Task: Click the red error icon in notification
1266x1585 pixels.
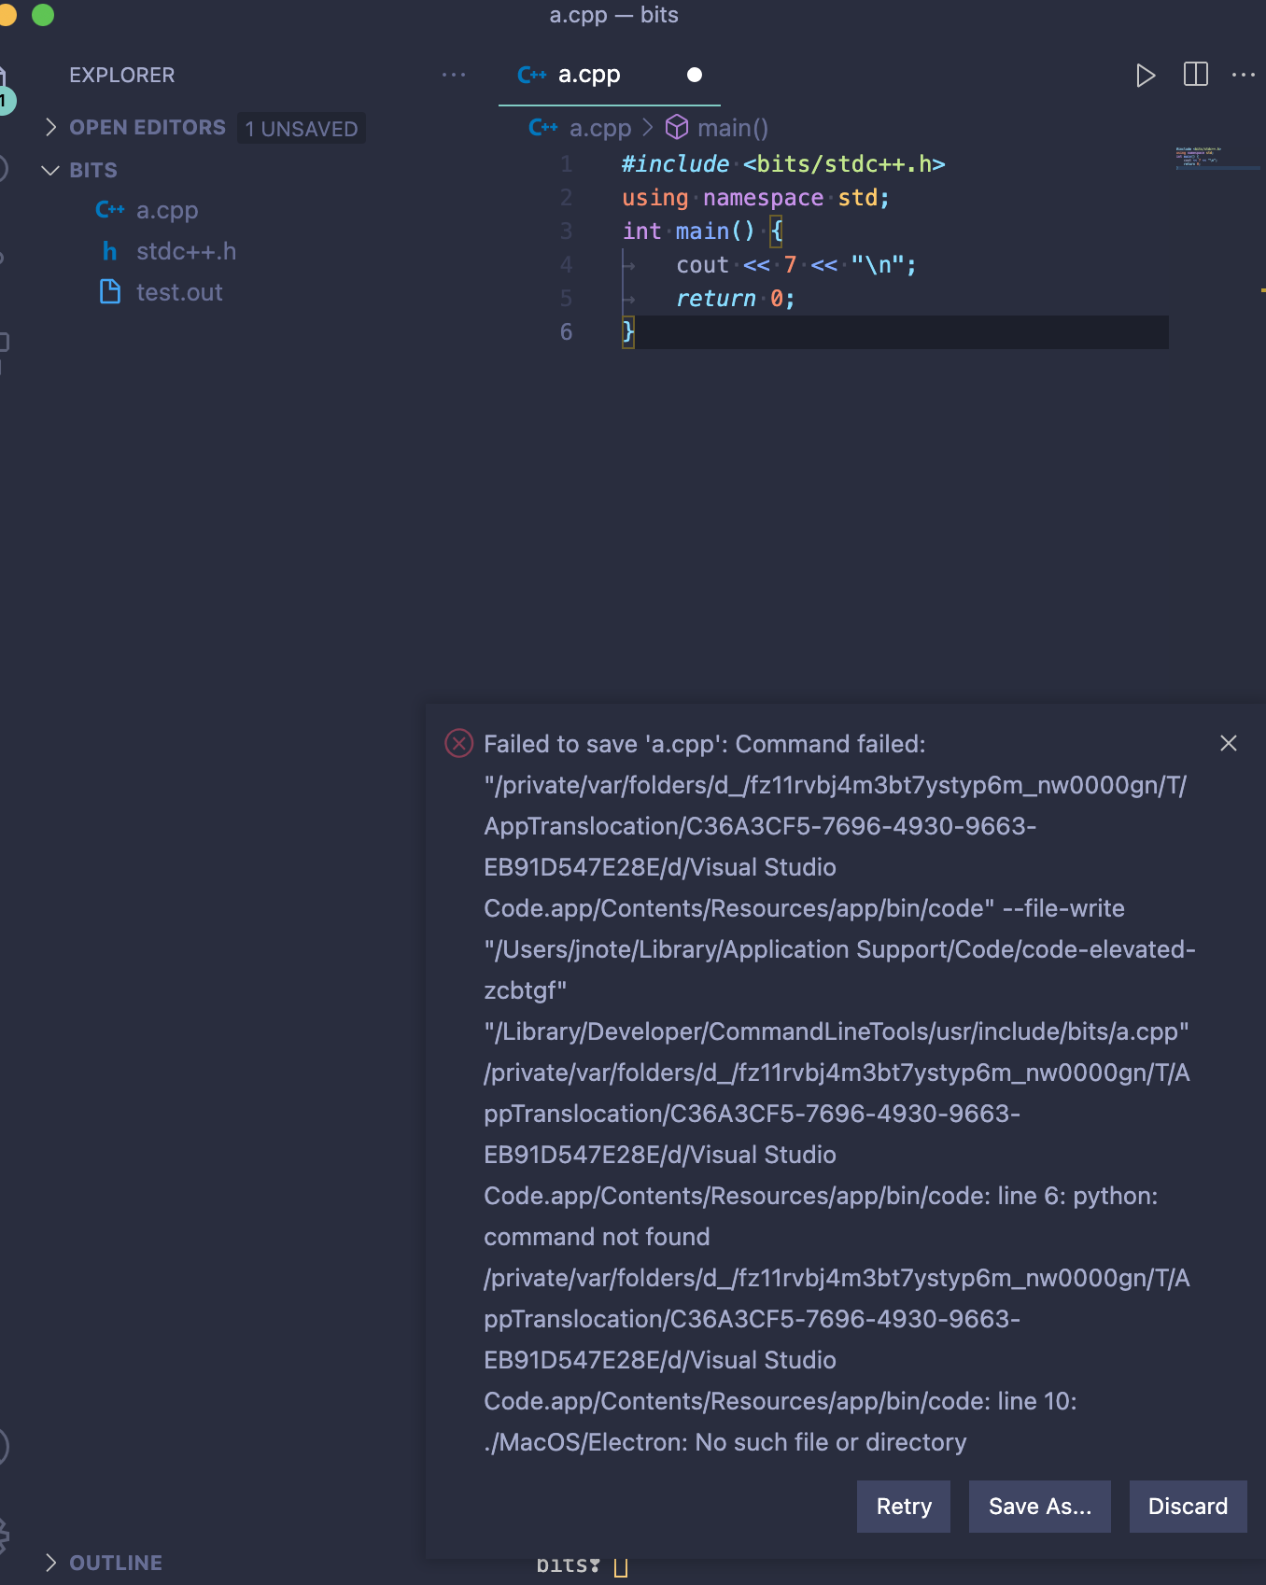Action: point(458,743)
